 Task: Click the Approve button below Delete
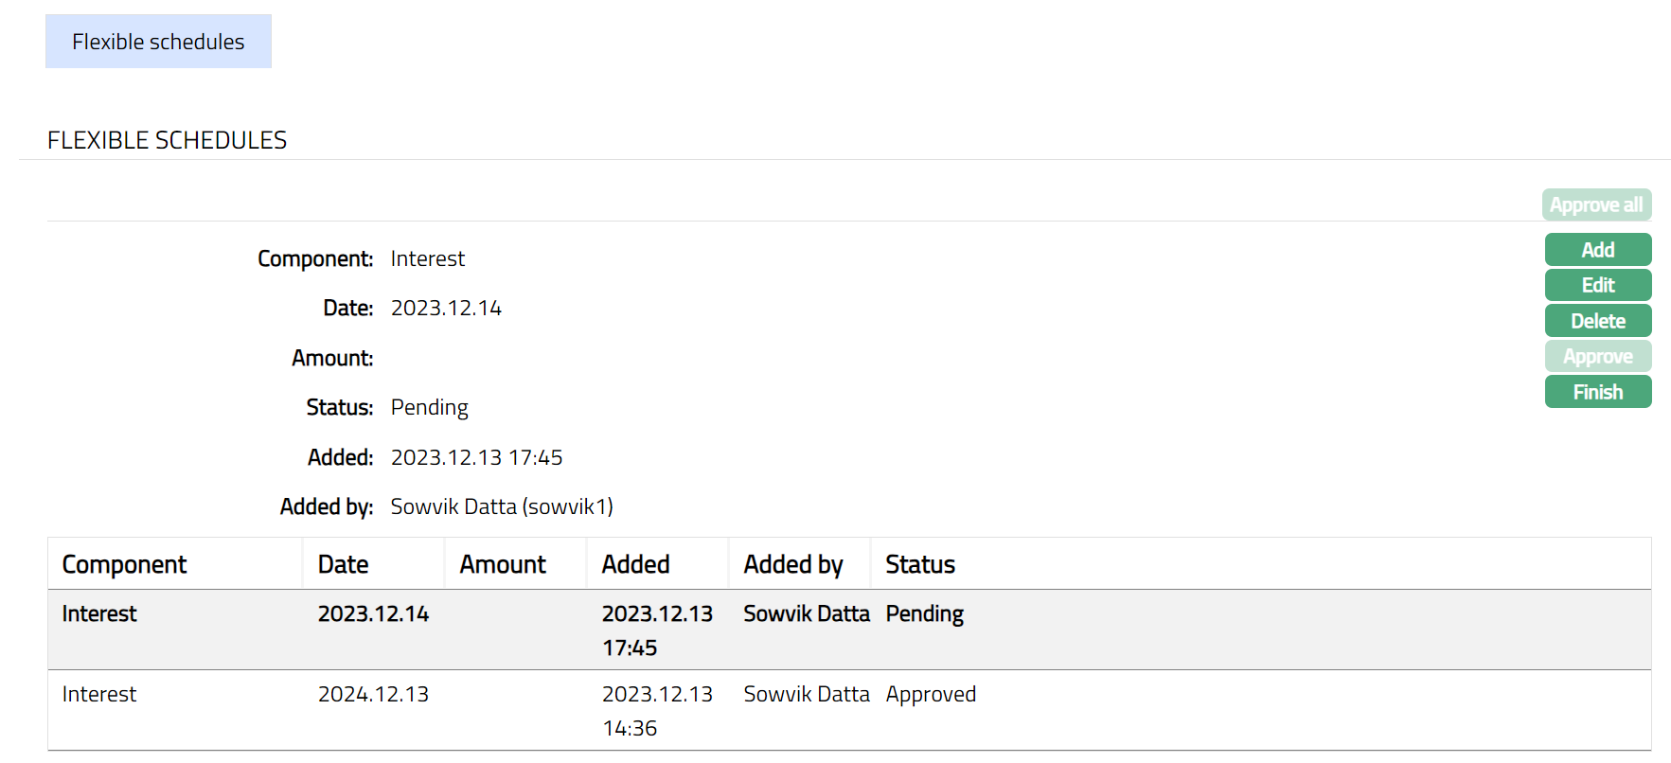click(x=1597, y=357)
